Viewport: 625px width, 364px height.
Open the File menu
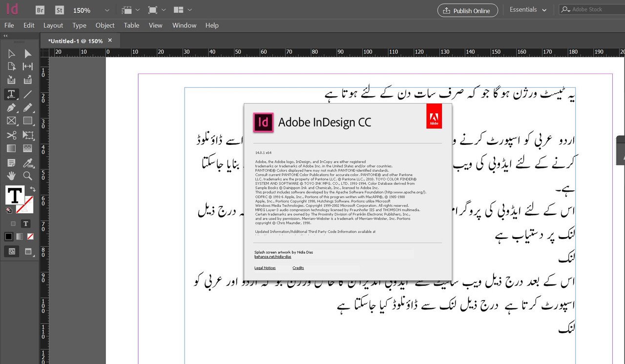tap(9, 25)
